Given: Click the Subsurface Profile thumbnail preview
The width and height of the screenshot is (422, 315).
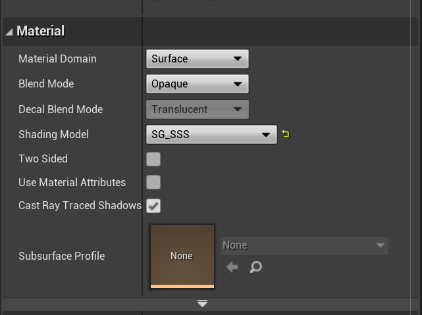Looking at the screenshot, I should pos(182,255).
